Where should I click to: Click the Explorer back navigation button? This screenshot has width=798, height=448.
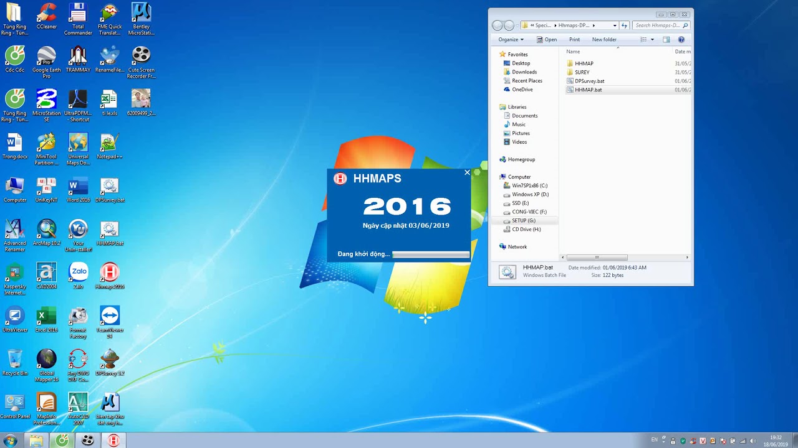click(497, 26)
